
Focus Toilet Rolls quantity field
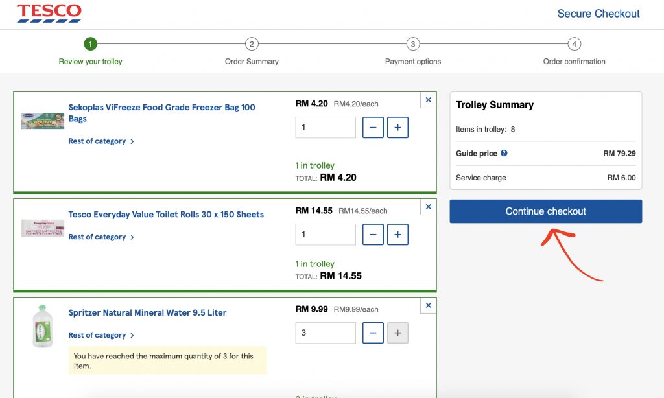326,235
